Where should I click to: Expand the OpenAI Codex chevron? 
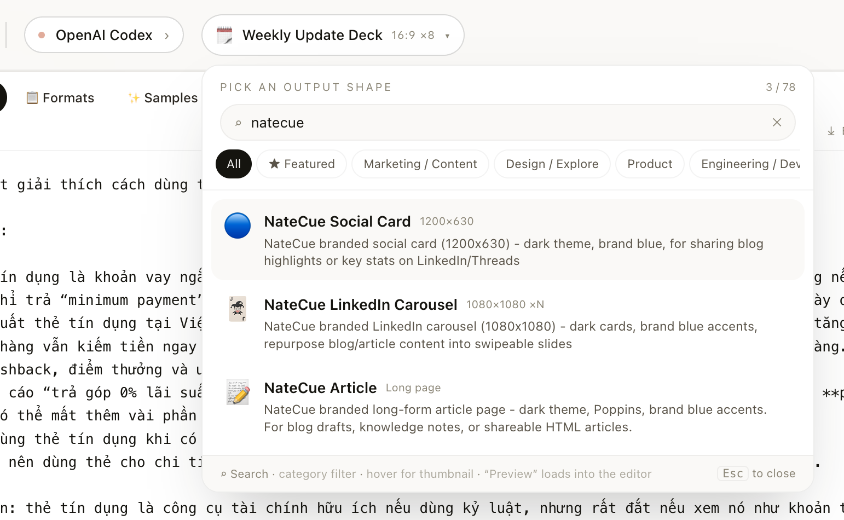pyautogui.click(x=167, y=36)
